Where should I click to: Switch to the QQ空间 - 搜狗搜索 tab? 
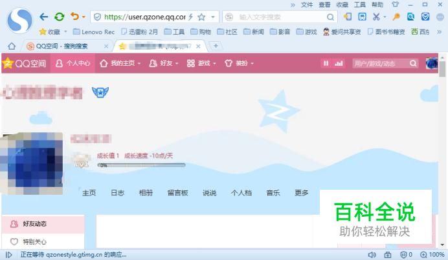point(62,46)
